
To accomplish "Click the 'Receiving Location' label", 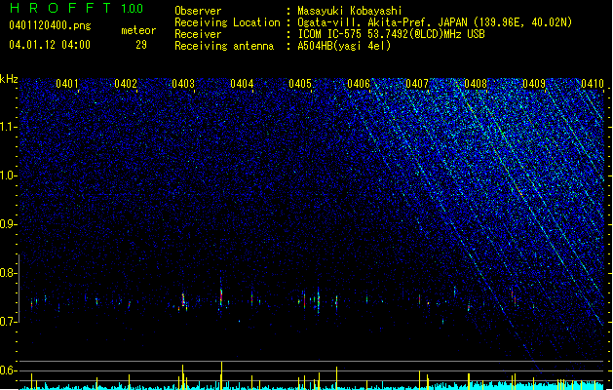I will (227, 22).
